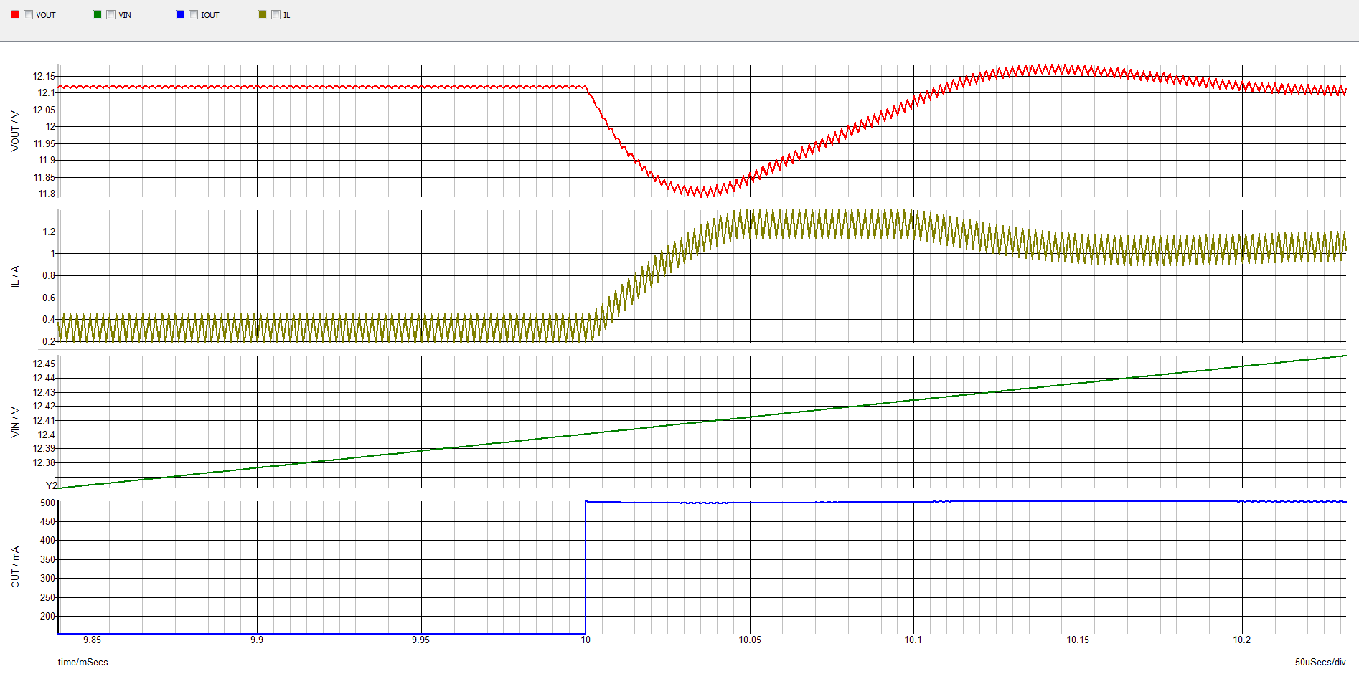This screenshot has width=1359, height=674.
Task: Click the Y2 axis marker label
Action: coord(50,485)
